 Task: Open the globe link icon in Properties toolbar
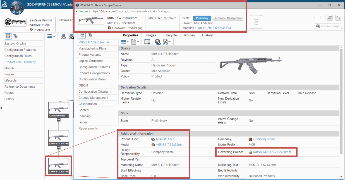point(158,42)
